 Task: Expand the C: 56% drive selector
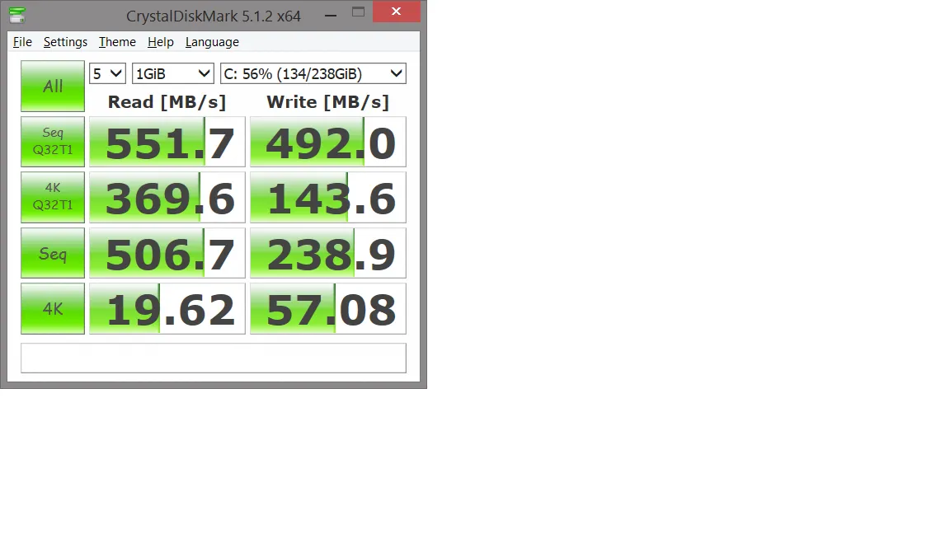pos(313,74)
